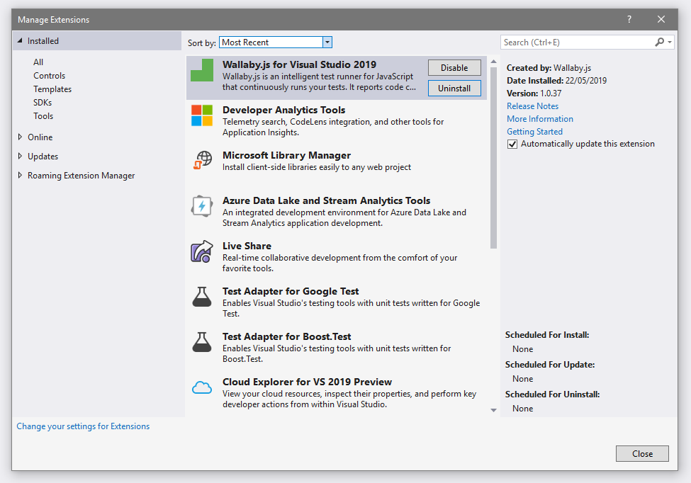Expand the Roaming Extension Manager node

coord(20,175)
